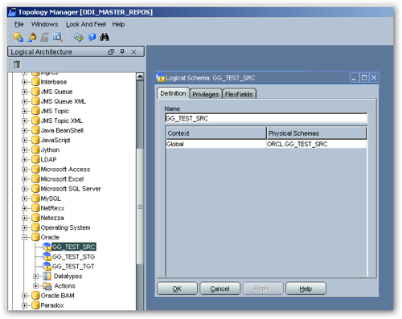Click the Oracle technology cylinder icon
402x319 pixels.
click(35, 237)
